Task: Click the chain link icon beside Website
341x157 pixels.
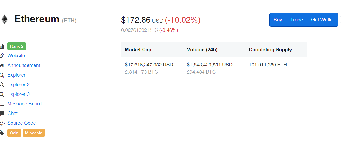Action: click(x=2, y=56)
